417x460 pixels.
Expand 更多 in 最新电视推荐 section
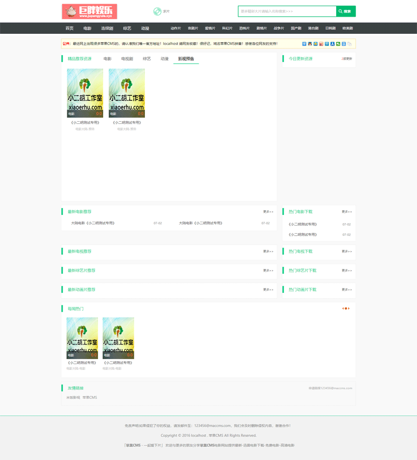(268, 251)
